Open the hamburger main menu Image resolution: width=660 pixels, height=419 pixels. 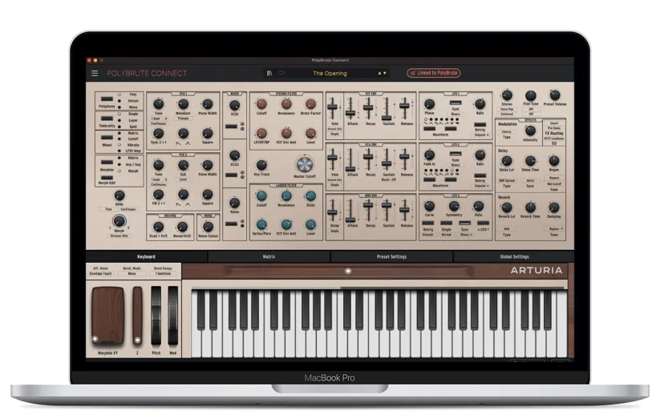coord(95,73)
